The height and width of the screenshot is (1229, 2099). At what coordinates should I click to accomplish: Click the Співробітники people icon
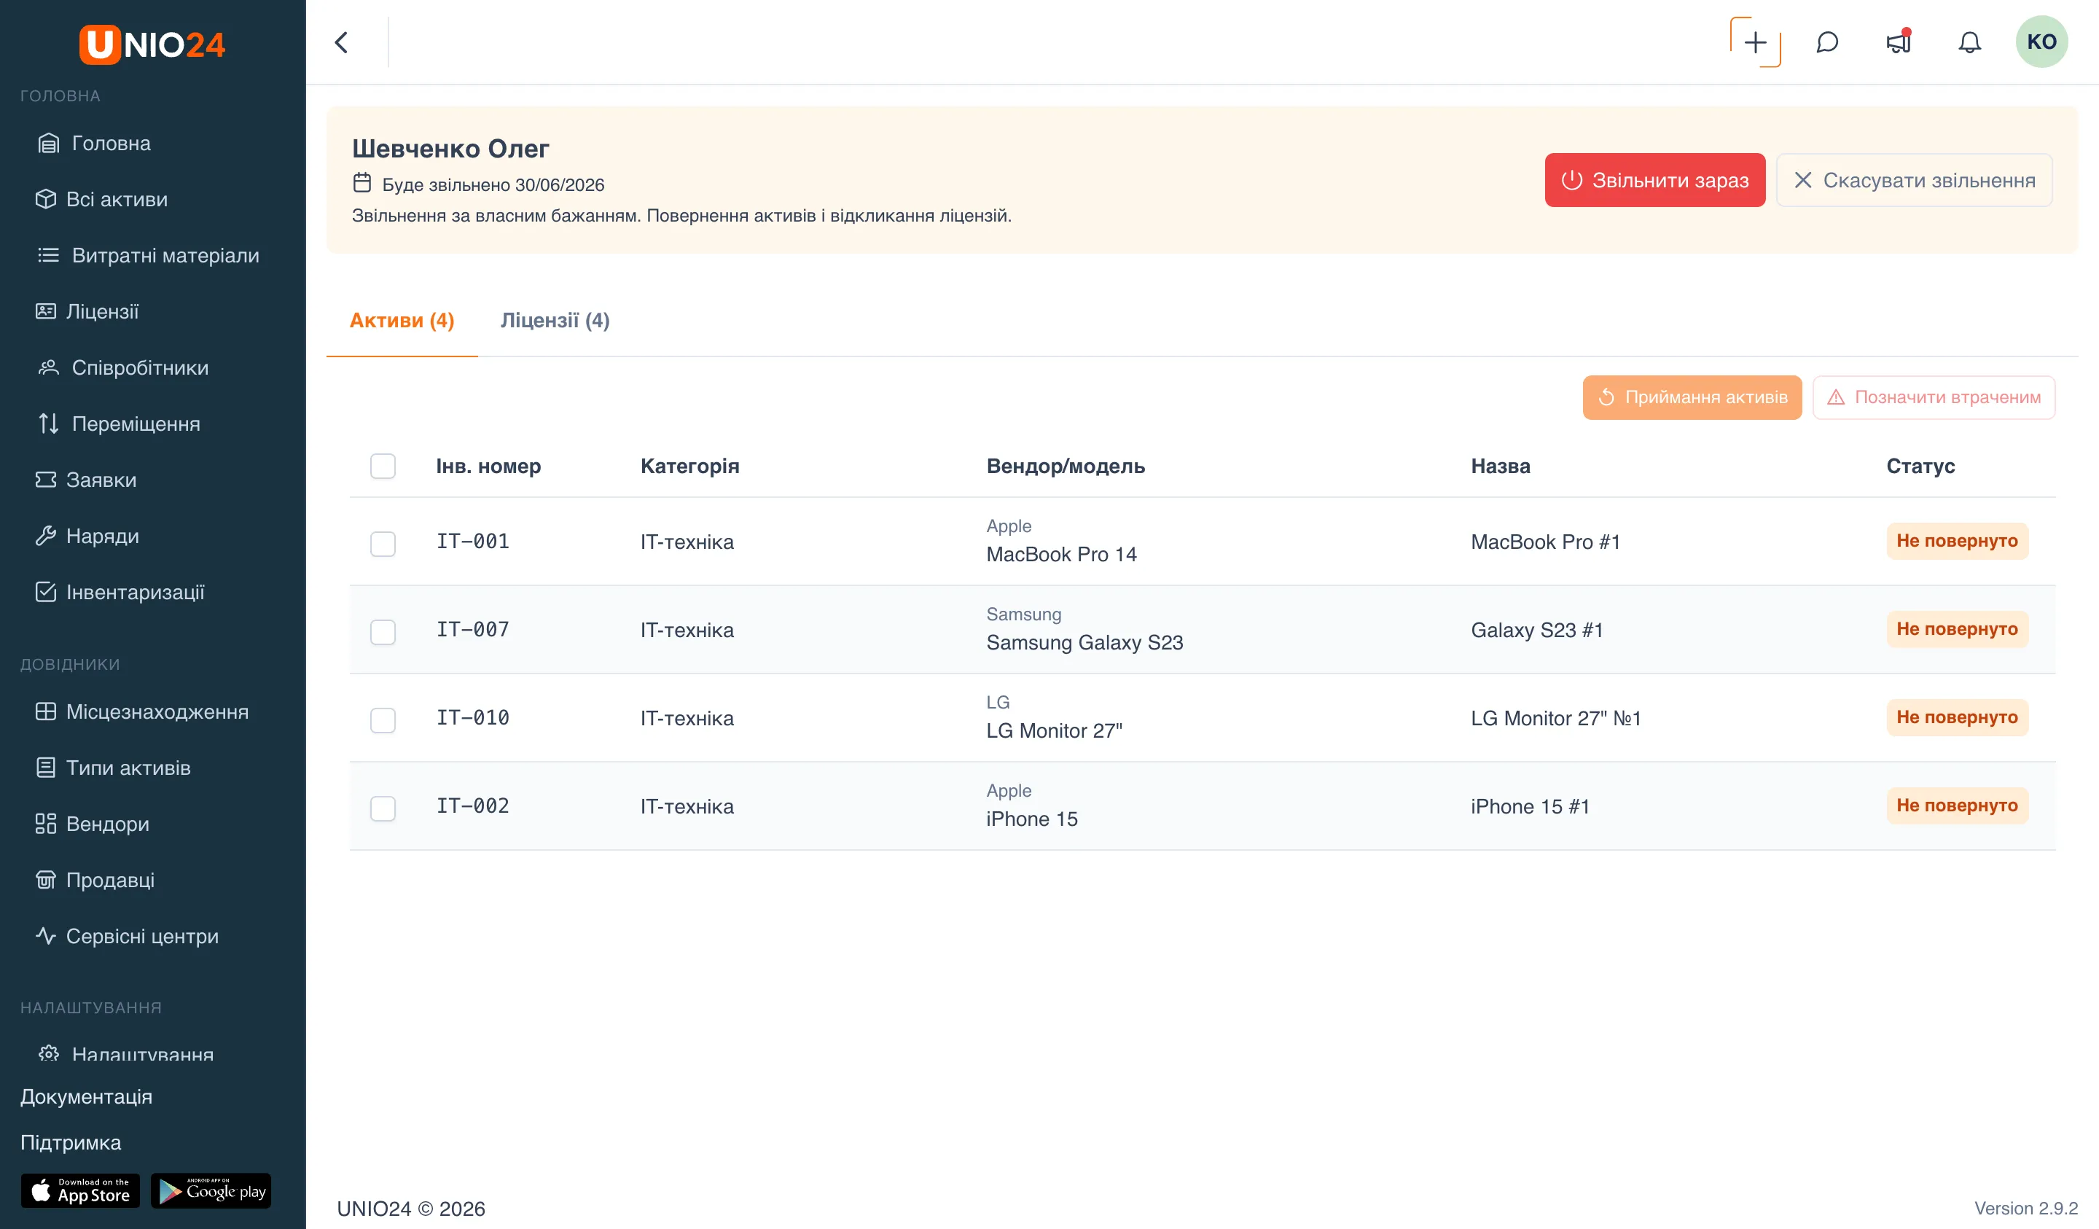click(x=48, y=367)
